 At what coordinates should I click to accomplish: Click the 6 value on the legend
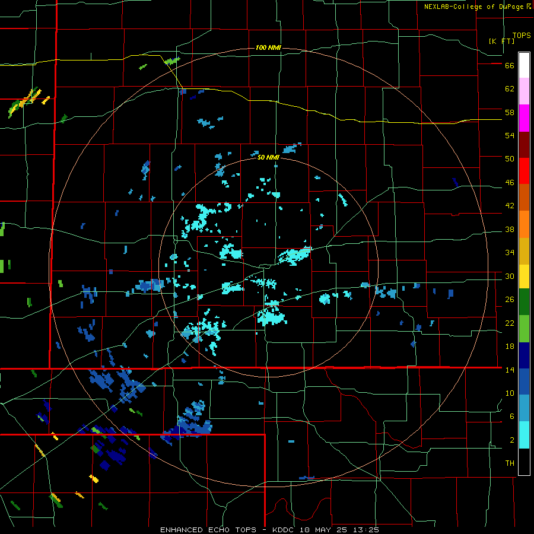tap(512, 416)
